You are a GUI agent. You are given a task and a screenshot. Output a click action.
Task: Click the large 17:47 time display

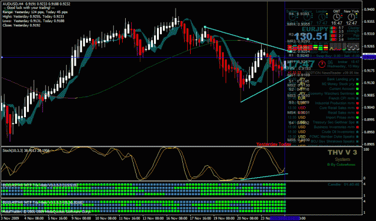pyautogui.click(x=301, y=64)
